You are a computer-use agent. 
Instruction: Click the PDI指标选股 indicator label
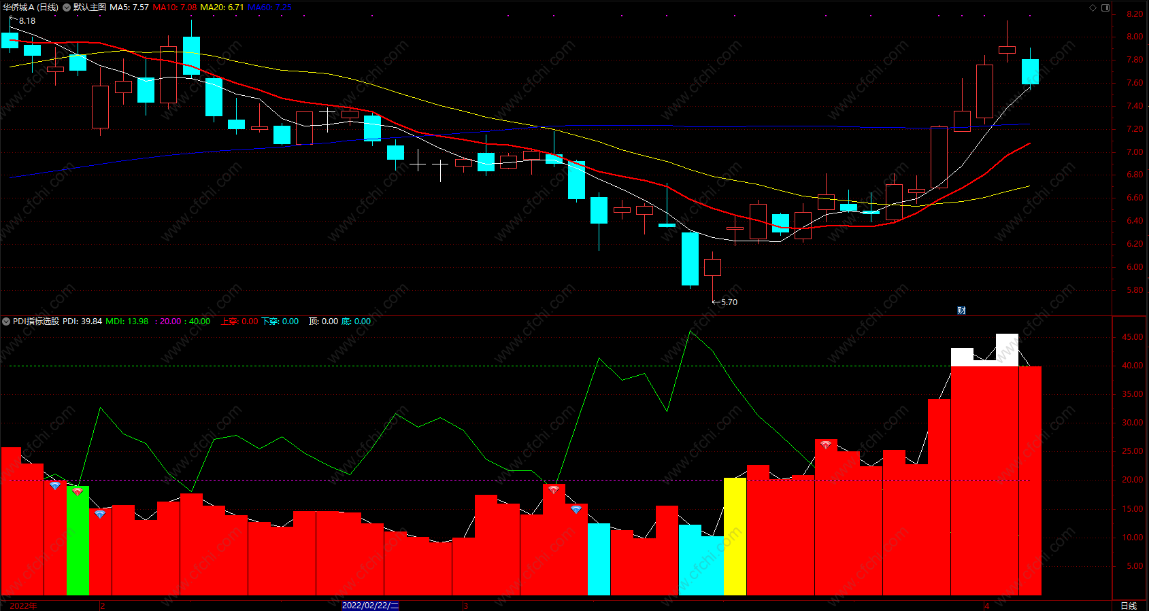click(x=36, y=321)
